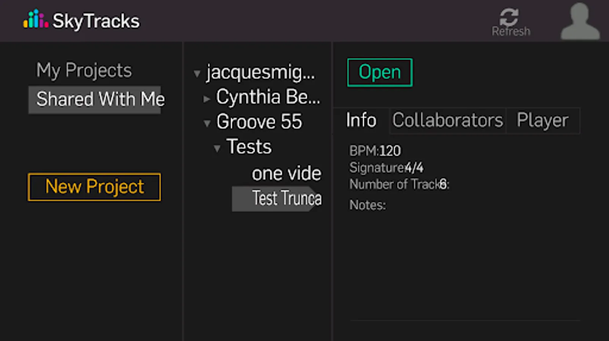
Task: Select the "one vide" project
Action: coord(286,174)
